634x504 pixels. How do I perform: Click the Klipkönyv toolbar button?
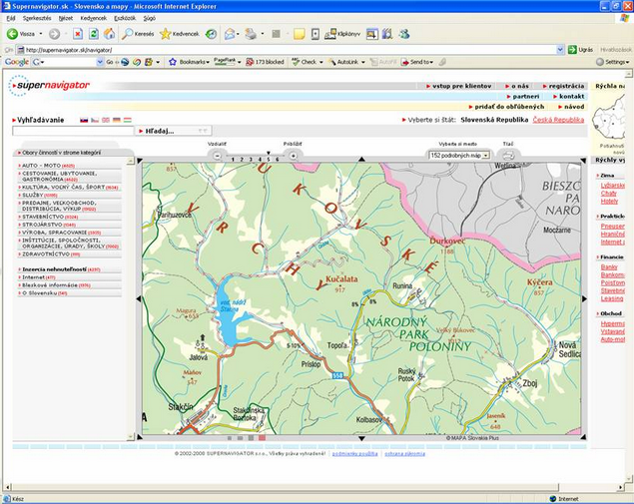[342, 34]
